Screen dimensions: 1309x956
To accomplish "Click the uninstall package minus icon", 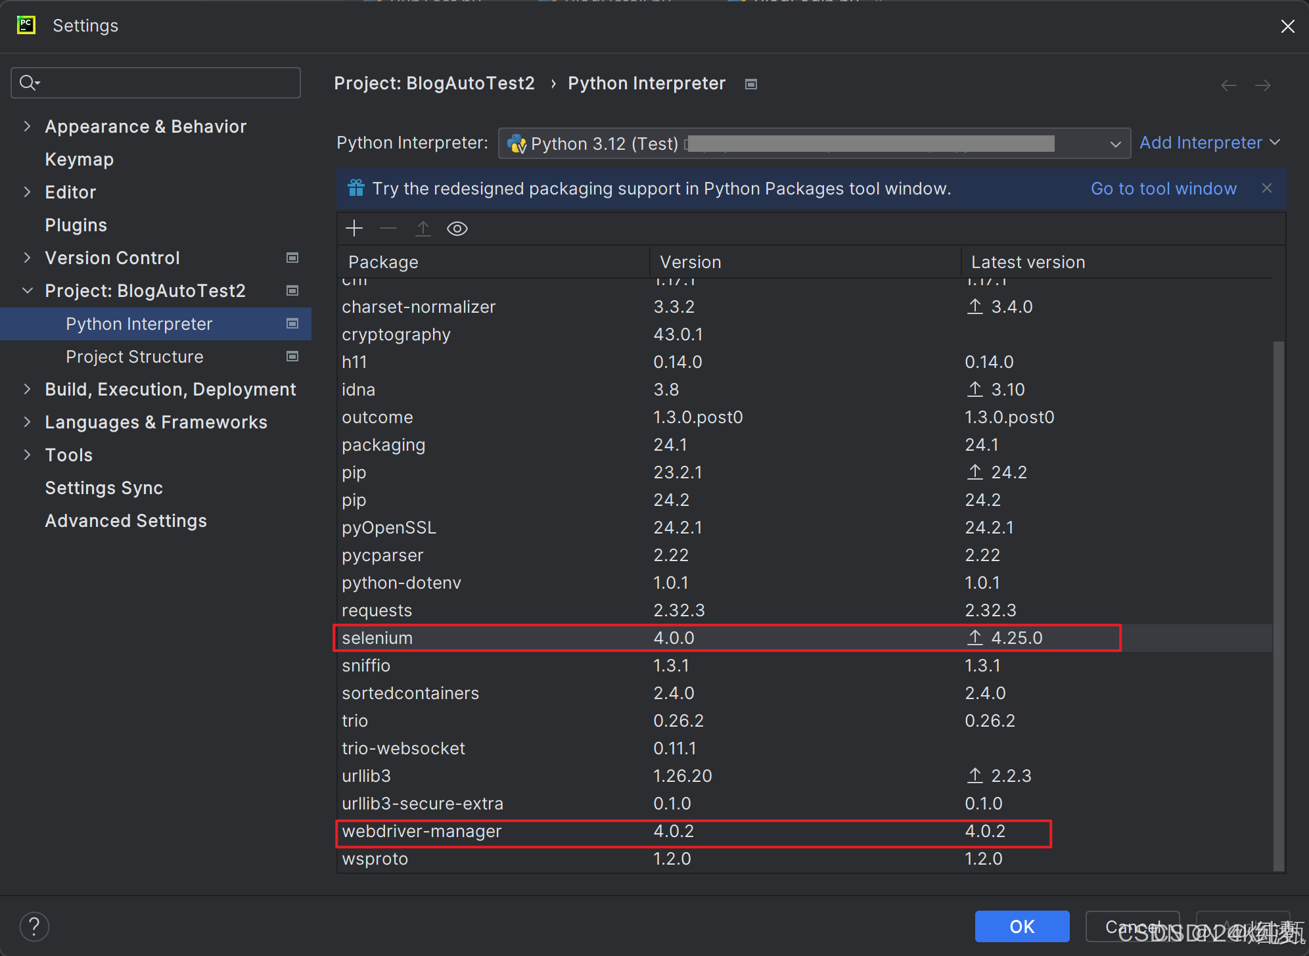I will [x=388, y=228].
